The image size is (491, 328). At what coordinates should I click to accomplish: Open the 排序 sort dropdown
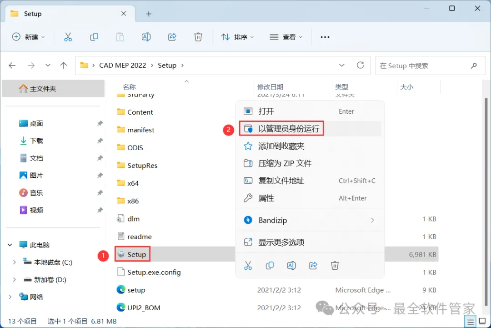[x=237, y=37]
